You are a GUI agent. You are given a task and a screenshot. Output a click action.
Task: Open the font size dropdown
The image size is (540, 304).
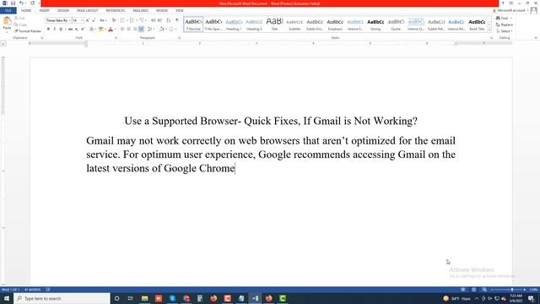82,20
